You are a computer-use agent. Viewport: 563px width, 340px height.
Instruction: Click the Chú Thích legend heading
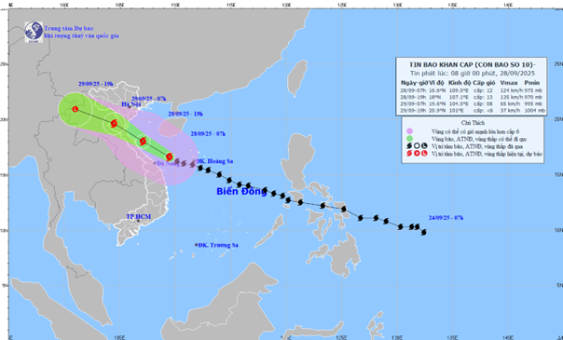pyautogui.click(x=473, y=123)
